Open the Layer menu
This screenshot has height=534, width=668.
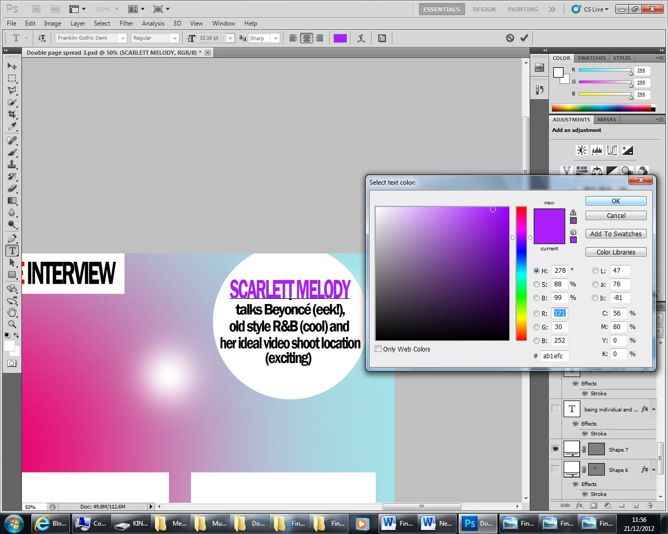click(x=78, y=23)
